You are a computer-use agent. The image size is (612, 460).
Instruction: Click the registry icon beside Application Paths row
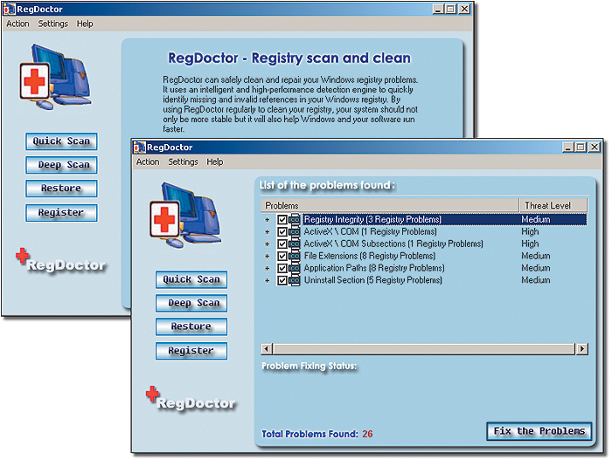coord(295,268)
